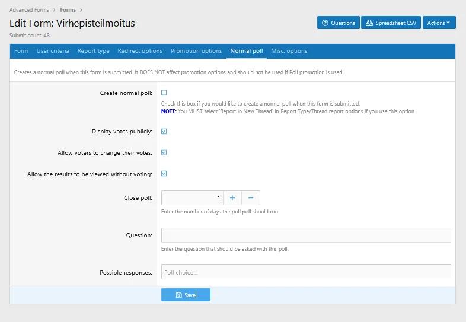466x322 pixels.
Task: Click the Close poll number field
Action: [x=192, y=197]
